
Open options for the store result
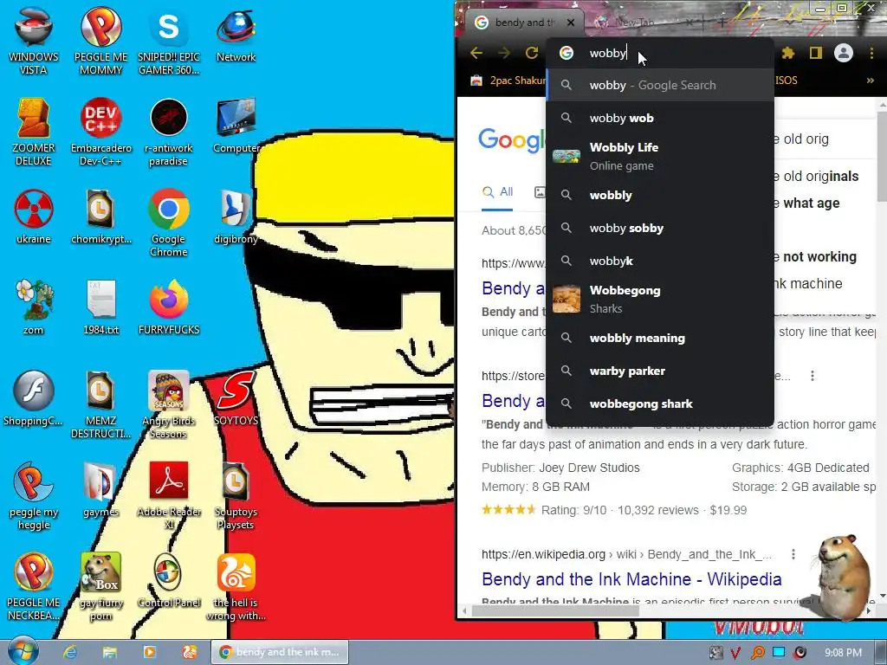coord(813,376)
